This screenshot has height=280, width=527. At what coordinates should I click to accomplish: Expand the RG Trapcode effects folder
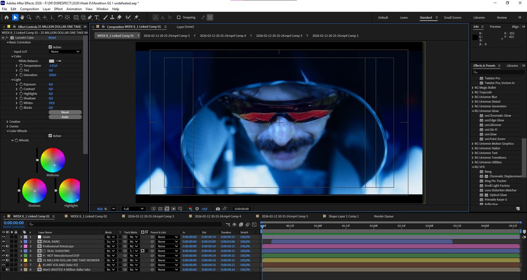tap(472, 92)
